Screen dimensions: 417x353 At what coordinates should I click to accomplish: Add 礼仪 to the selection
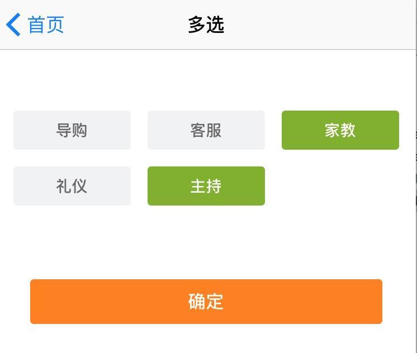click(x=72, y=186)
